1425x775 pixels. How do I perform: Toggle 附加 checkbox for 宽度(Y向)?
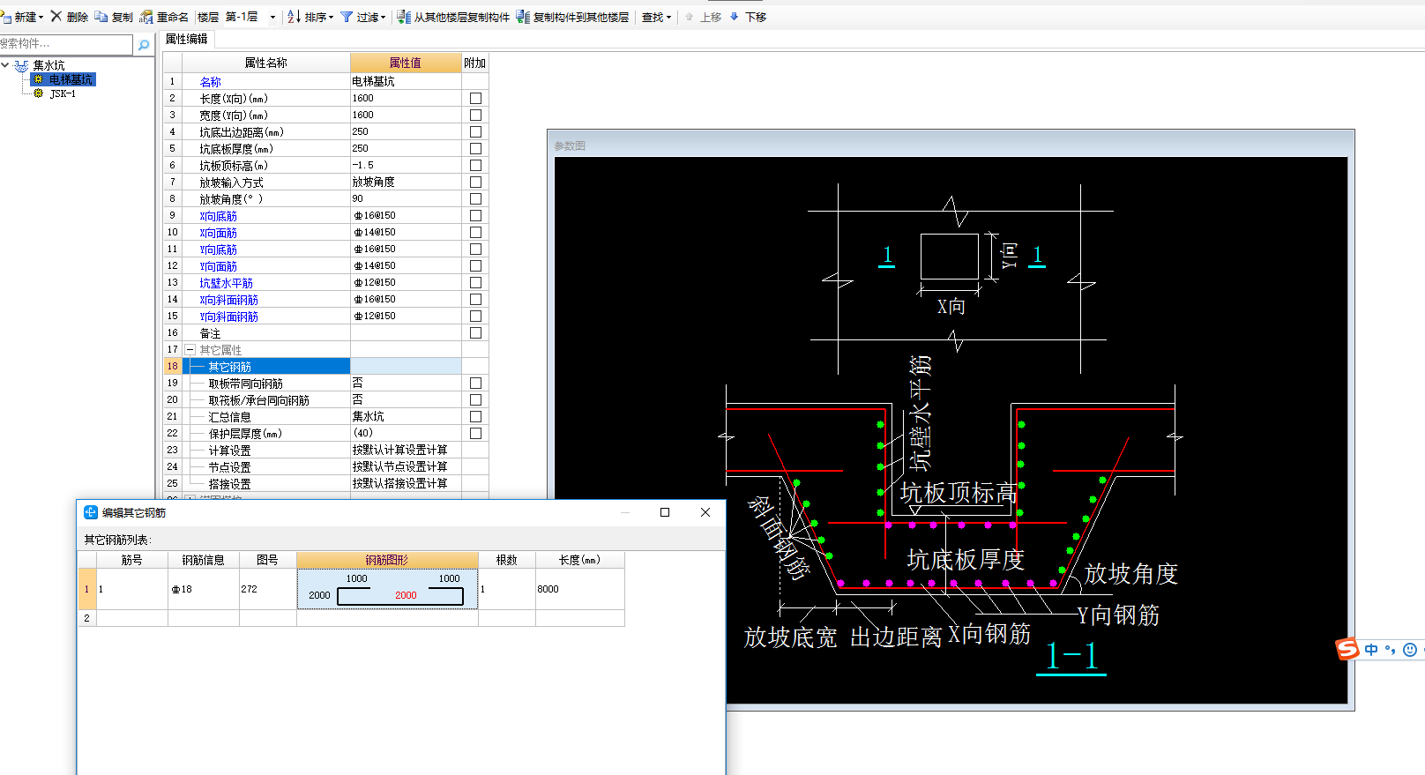[475, 116]
